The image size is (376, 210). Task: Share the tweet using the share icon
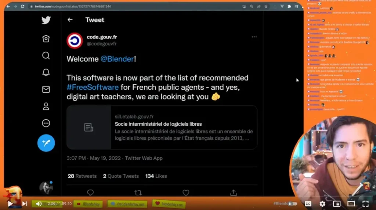click(x=234, y=192)
